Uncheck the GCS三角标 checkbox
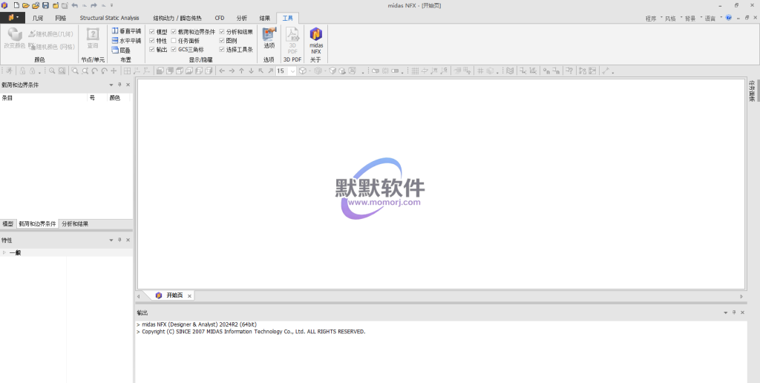Image resolution: width=760 pixels, height=383 pixels. 174,50
